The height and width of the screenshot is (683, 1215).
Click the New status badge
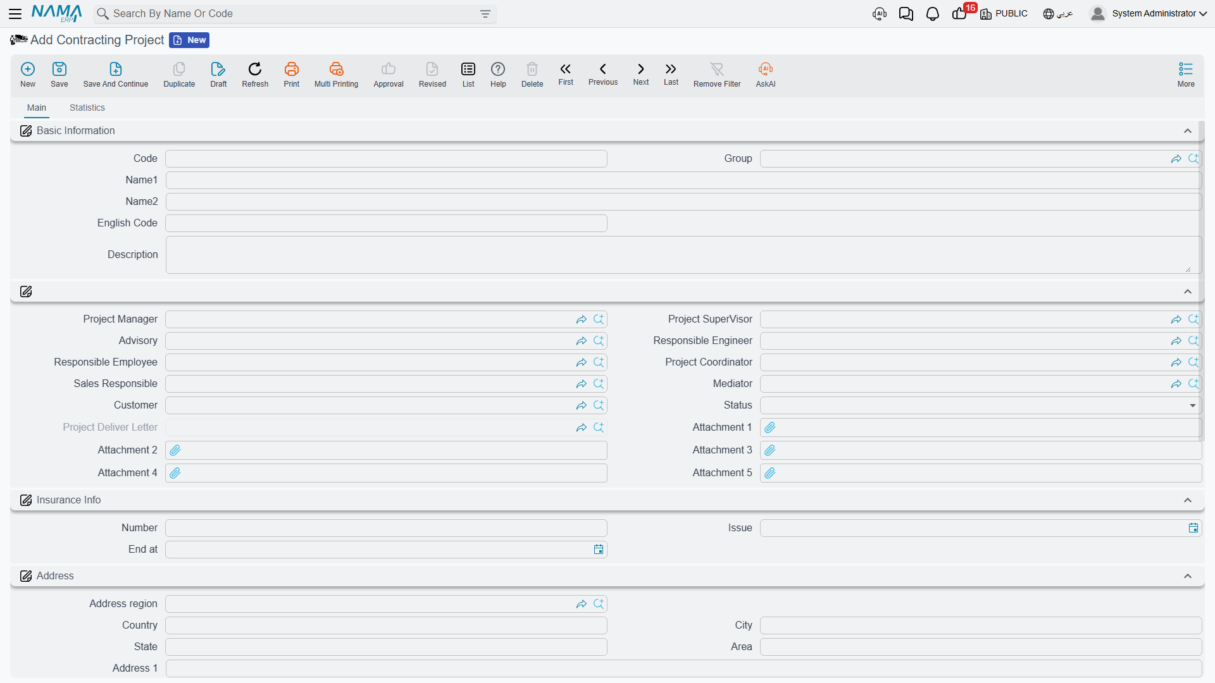tap(189, 40)
